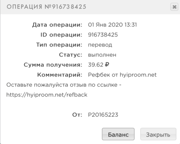The width and height of the screenshot is (180, 144).
Task: Click the operation ID value 916738425
Action: (x=103, y=35)
